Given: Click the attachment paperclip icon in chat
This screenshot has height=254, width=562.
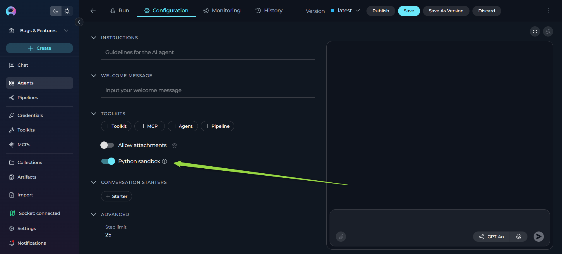Looking at the screenshot, I should point(341,236).
